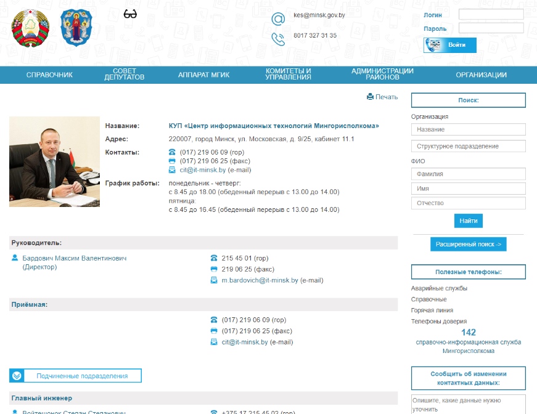Image resolution: width=537 pixels, height=414 pixels.
Task: Focus the Логин input field
Action: (x=491, y=14)
